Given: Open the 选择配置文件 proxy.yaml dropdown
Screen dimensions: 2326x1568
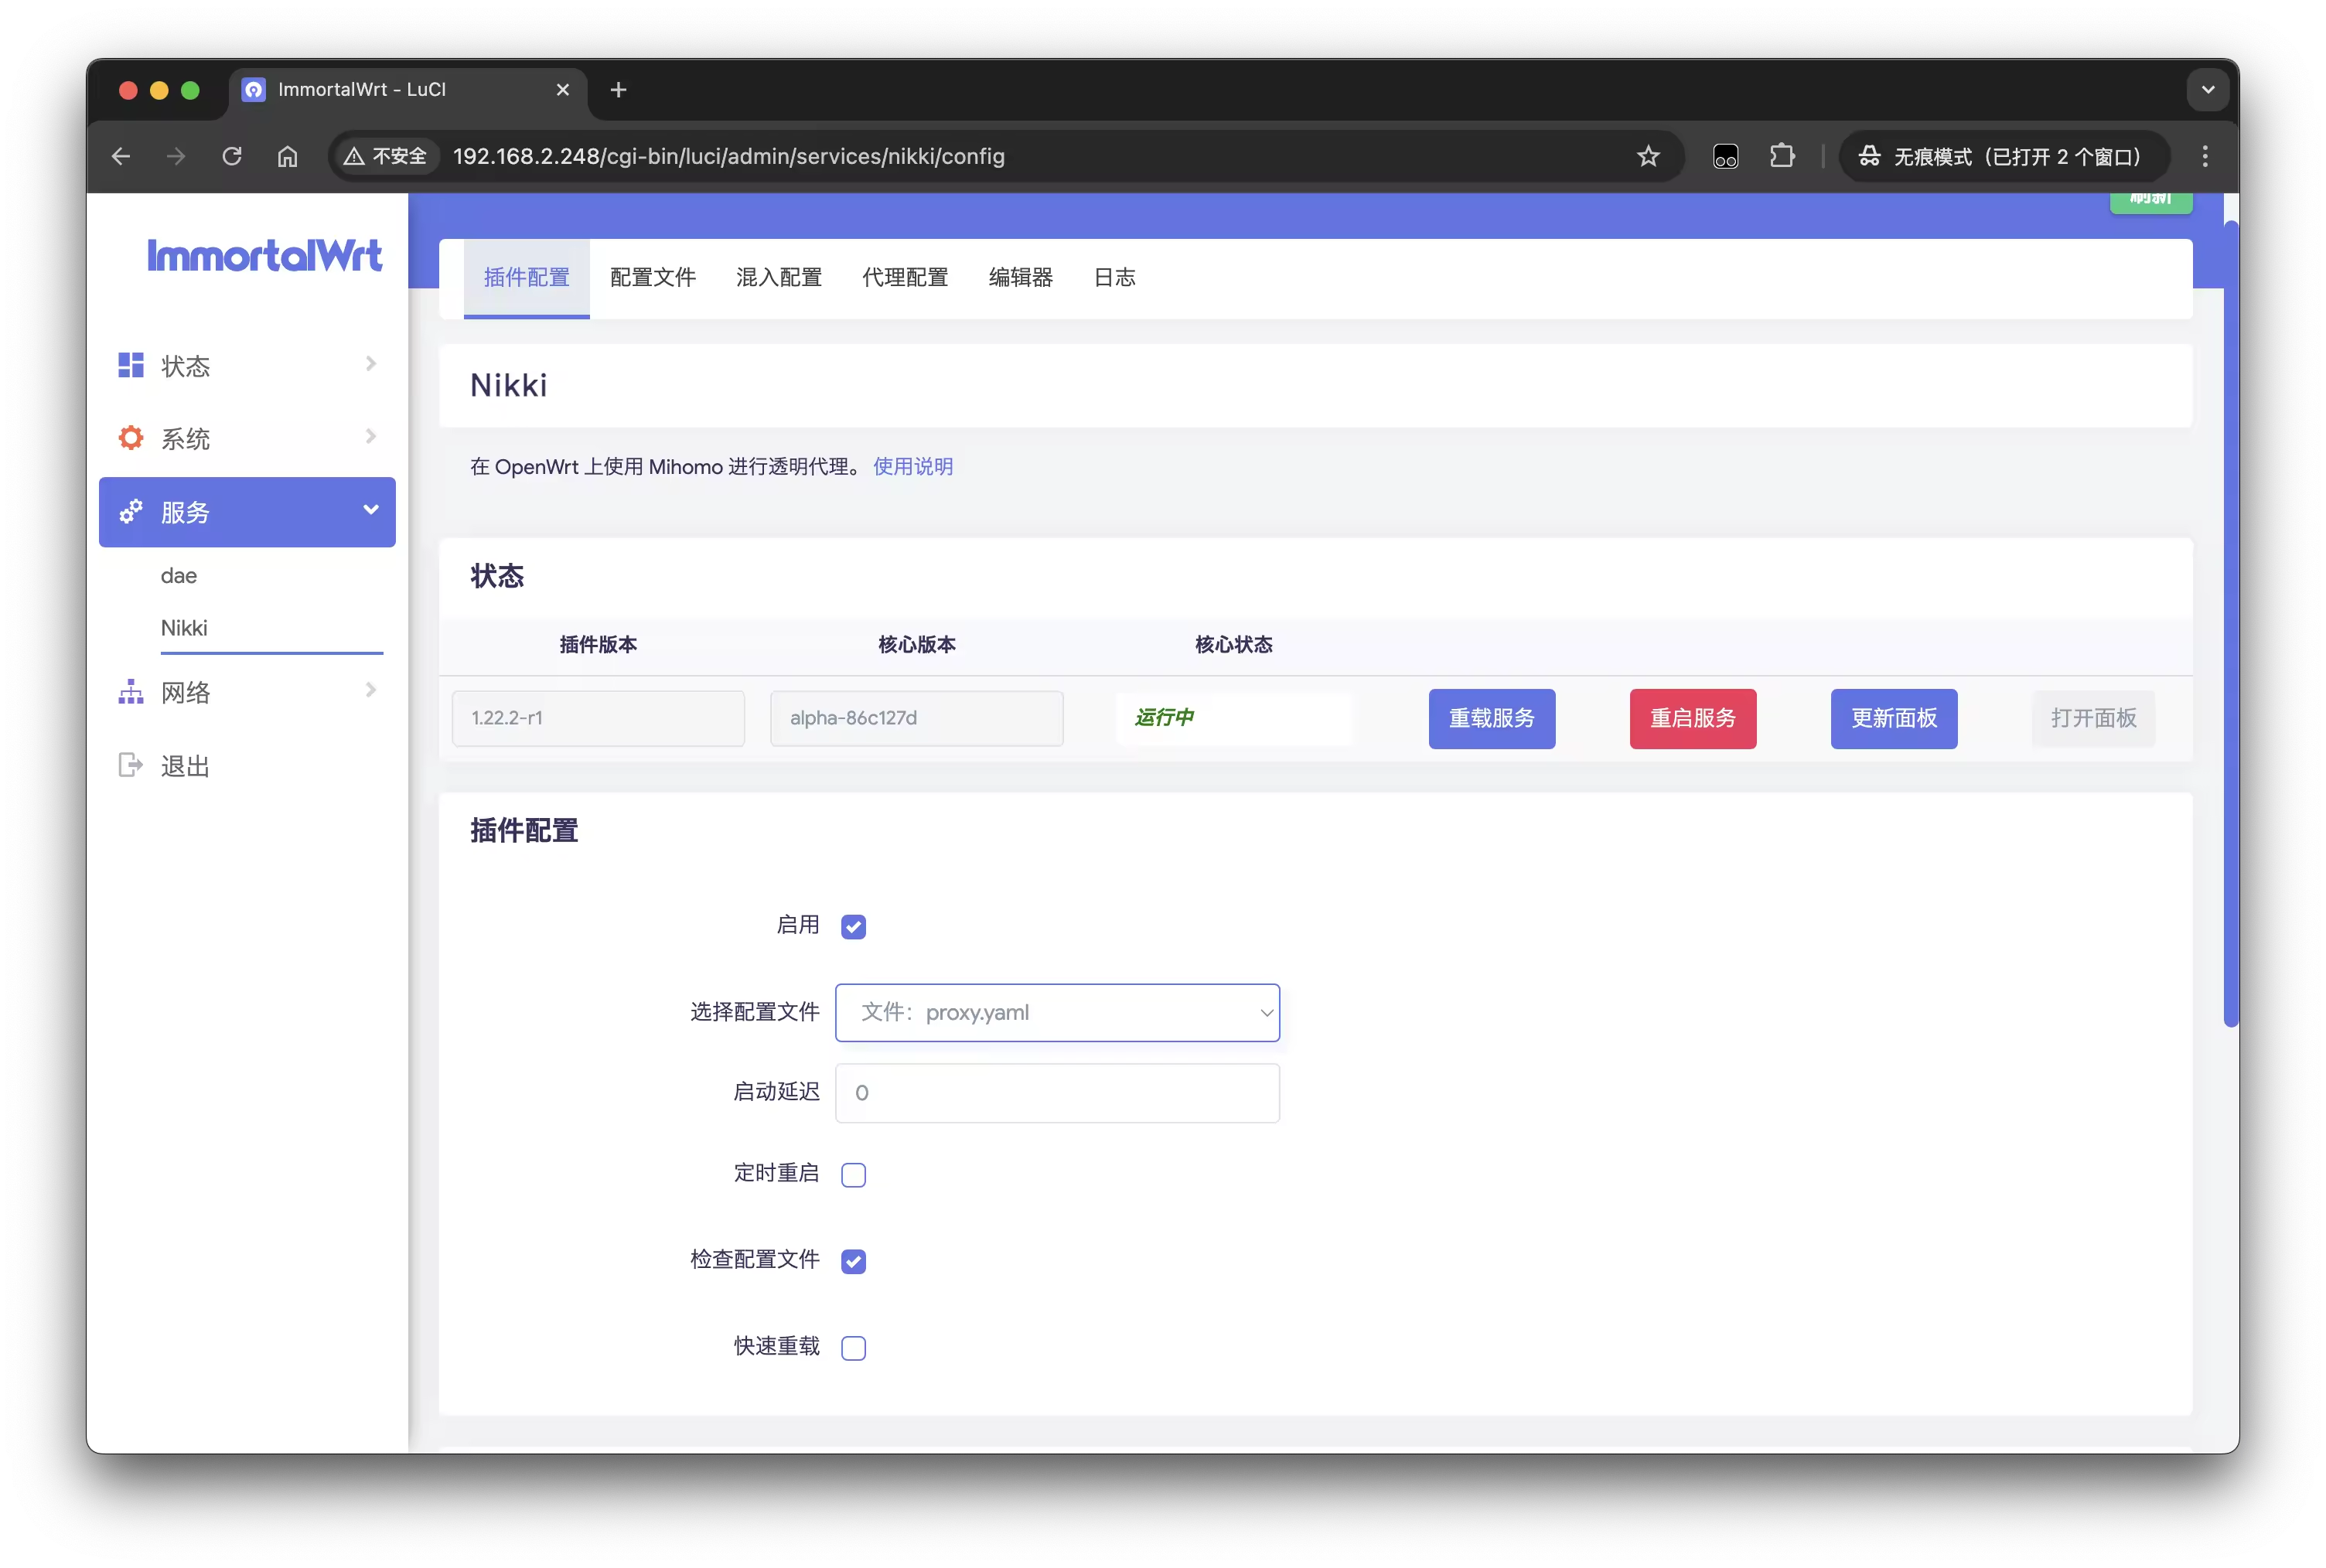Looking at the screenshot, I should tap(1057, 1012).
